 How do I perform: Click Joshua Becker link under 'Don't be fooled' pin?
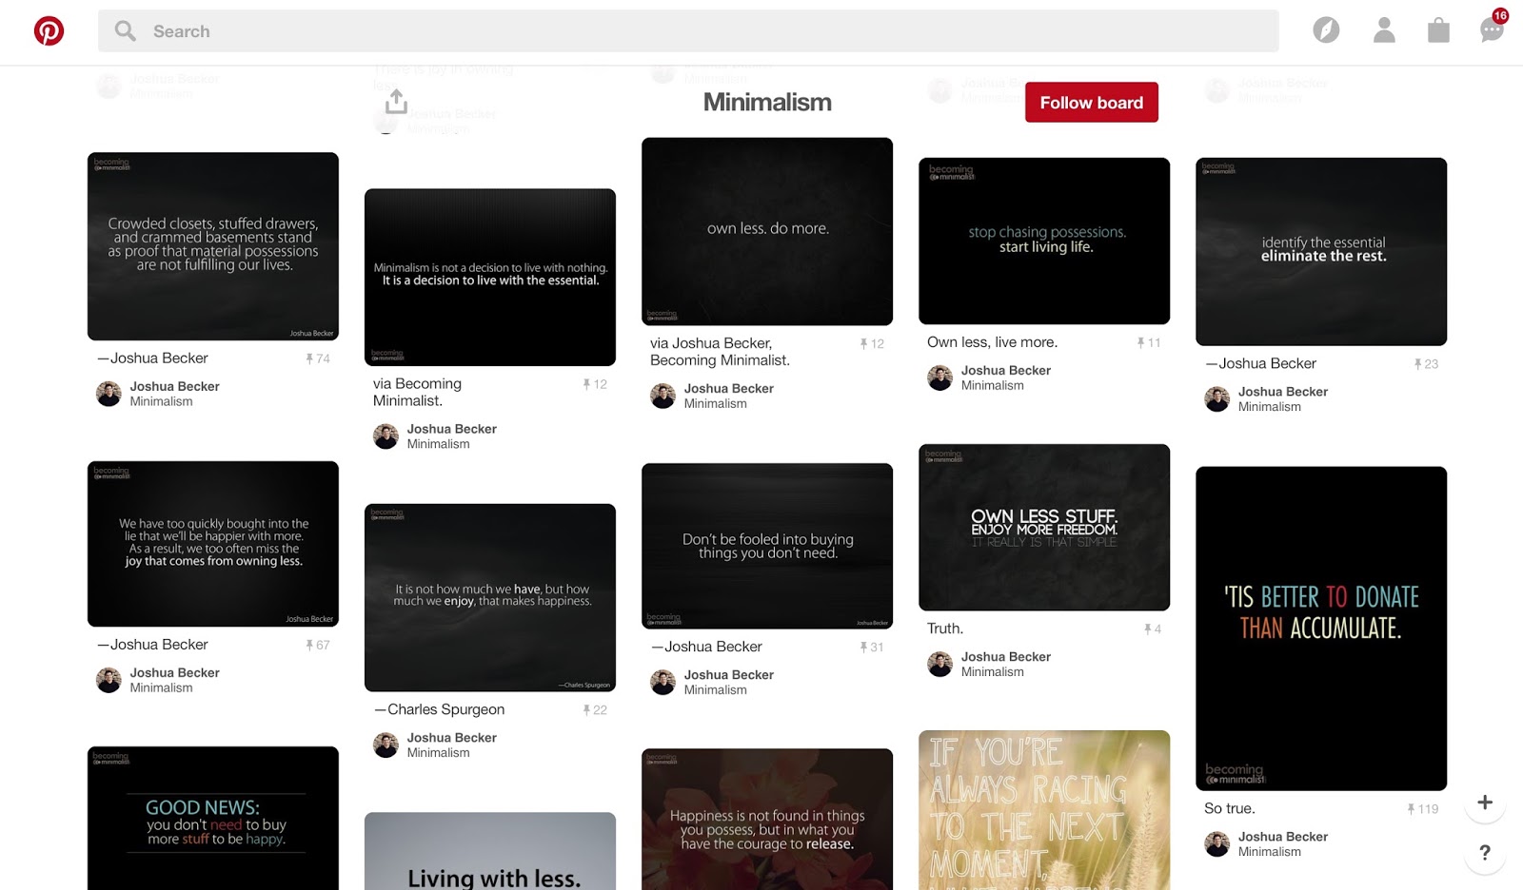pos(728,674)
